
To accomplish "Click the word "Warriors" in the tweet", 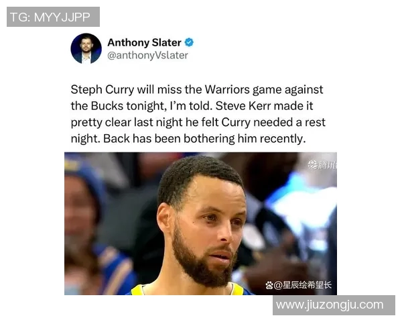I will click(227, 90).
